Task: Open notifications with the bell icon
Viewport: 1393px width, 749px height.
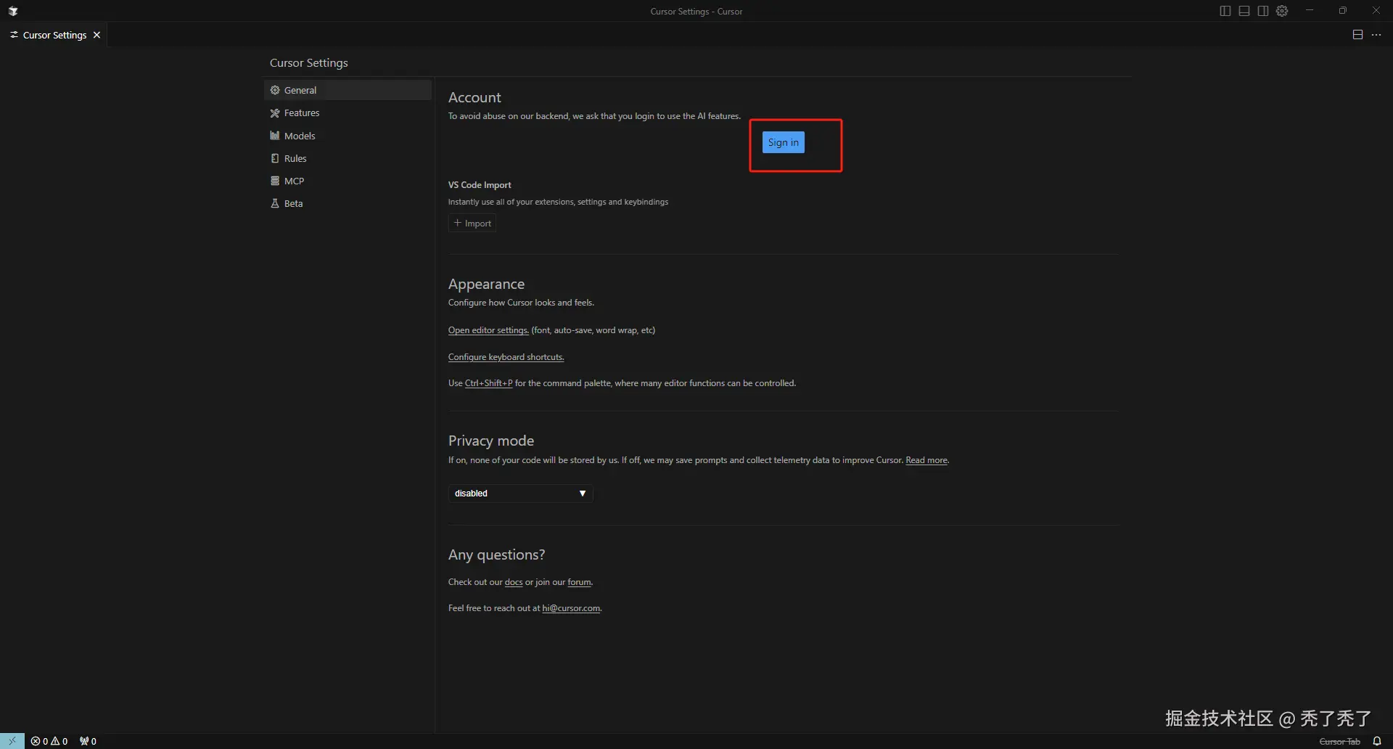Action: point(1377,741)
